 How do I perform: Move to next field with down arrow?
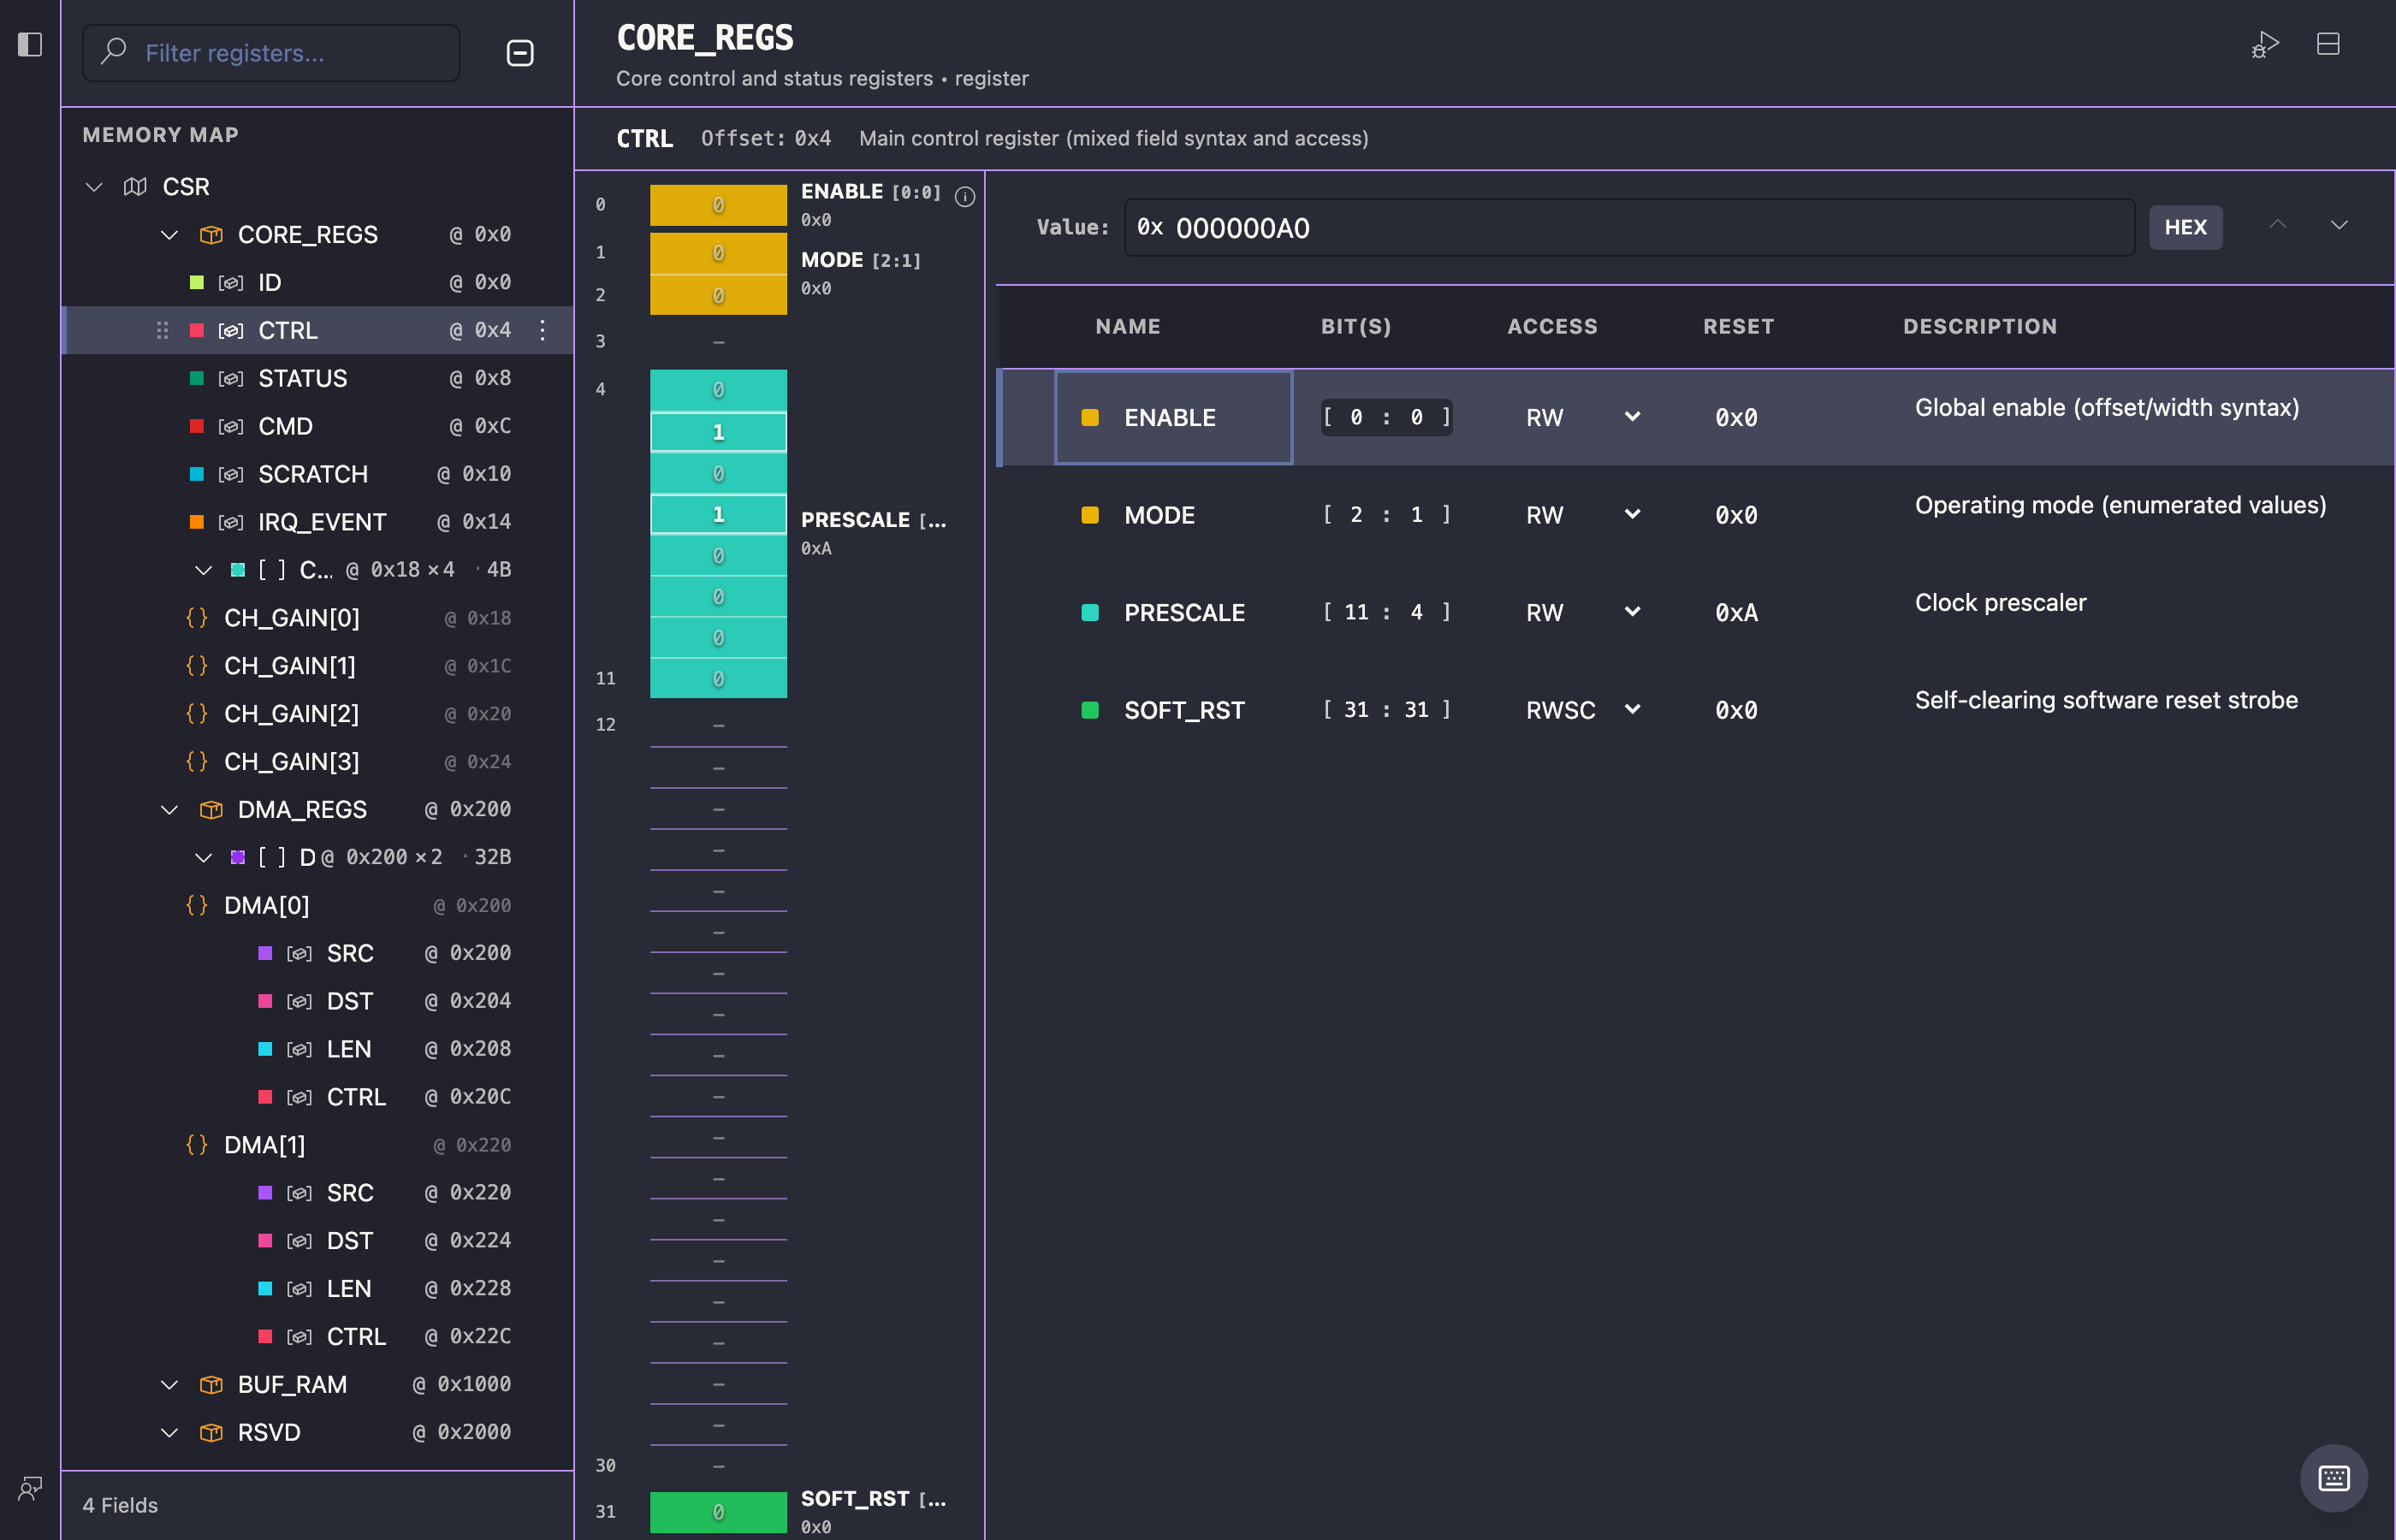[x=2339, y=225]
